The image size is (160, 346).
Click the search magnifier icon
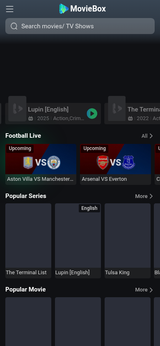[x=14, y=26]
